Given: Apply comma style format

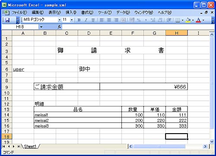Looking at the screenshot, I should coord(146,20).
